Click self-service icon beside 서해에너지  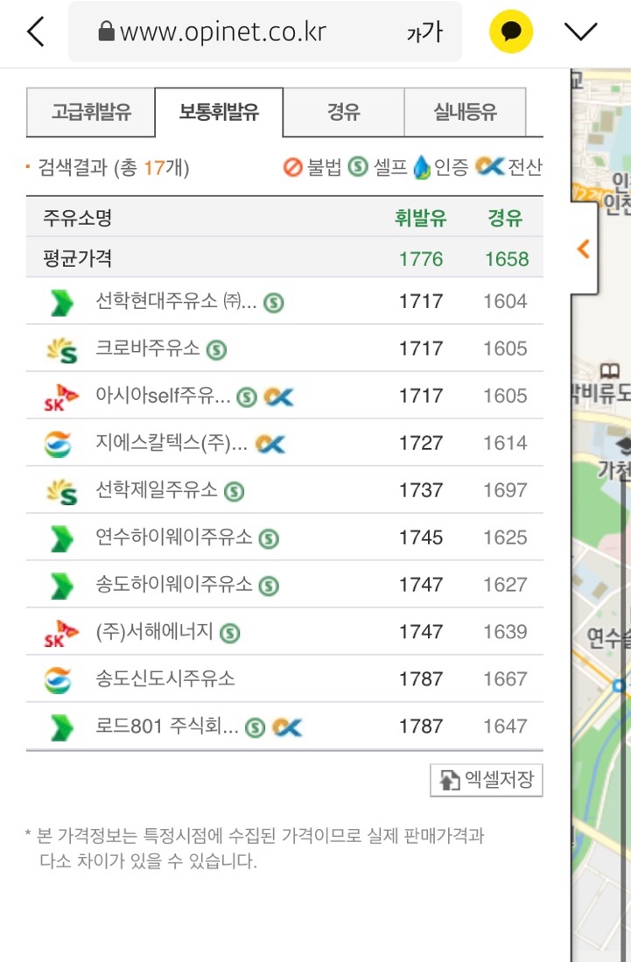coord(230,633)
